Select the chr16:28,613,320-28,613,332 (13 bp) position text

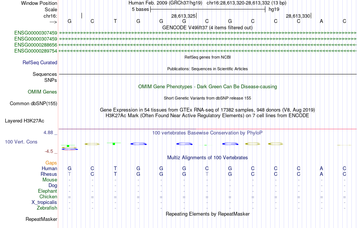247,3
